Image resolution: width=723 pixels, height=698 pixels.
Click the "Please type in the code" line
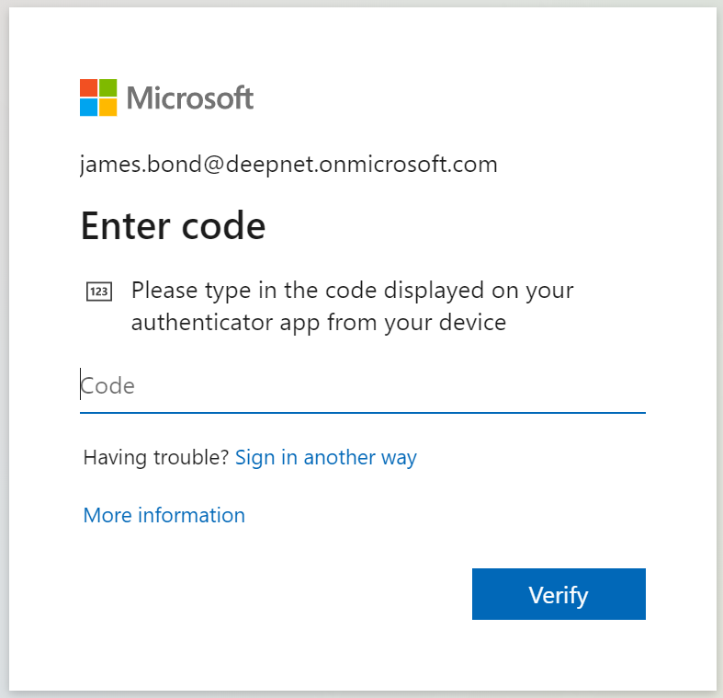point(353,291)
